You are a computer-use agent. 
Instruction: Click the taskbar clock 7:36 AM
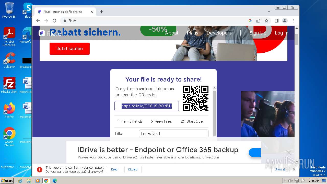pos(314,181)
